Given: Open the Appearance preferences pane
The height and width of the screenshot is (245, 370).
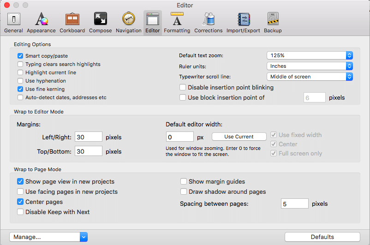Looking at the screenshot, I should pos(42,23).
